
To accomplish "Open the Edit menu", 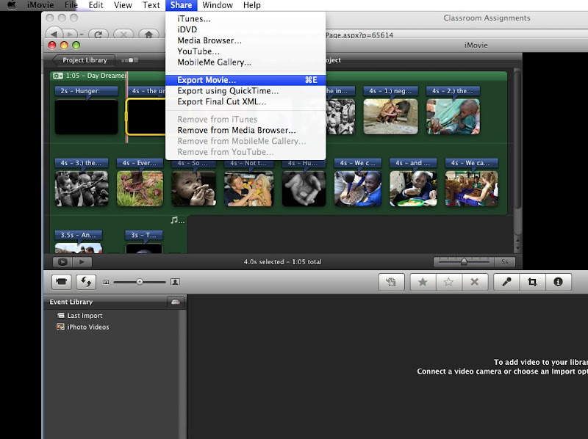I will [x=96, y=5].
